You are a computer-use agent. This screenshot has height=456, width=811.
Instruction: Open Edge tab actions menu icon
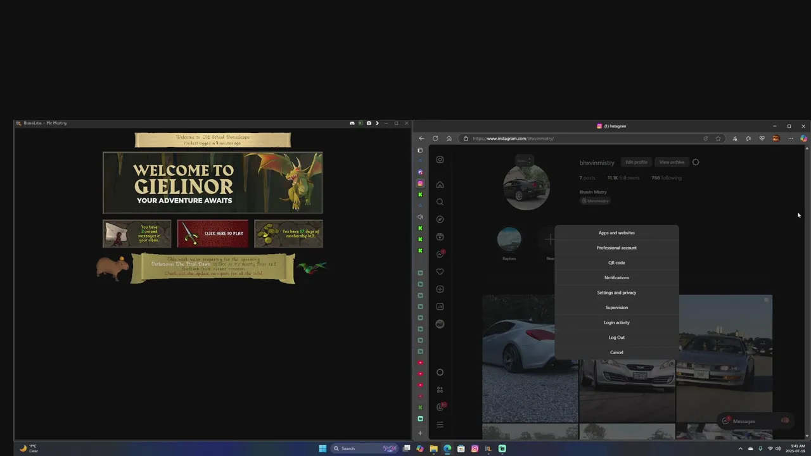[x=419, y=150]
